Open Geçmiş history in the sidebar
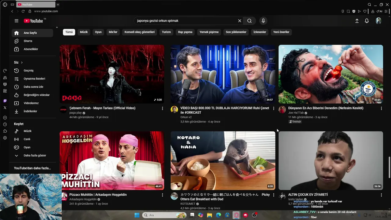 click(x=32, y=71)
